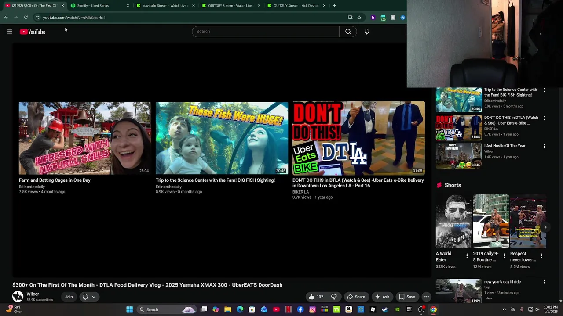This screenshot has width=563, height=316.
Task: Go back with the browser back arrow
Action: pyautogui.click(x=6, y=18)
